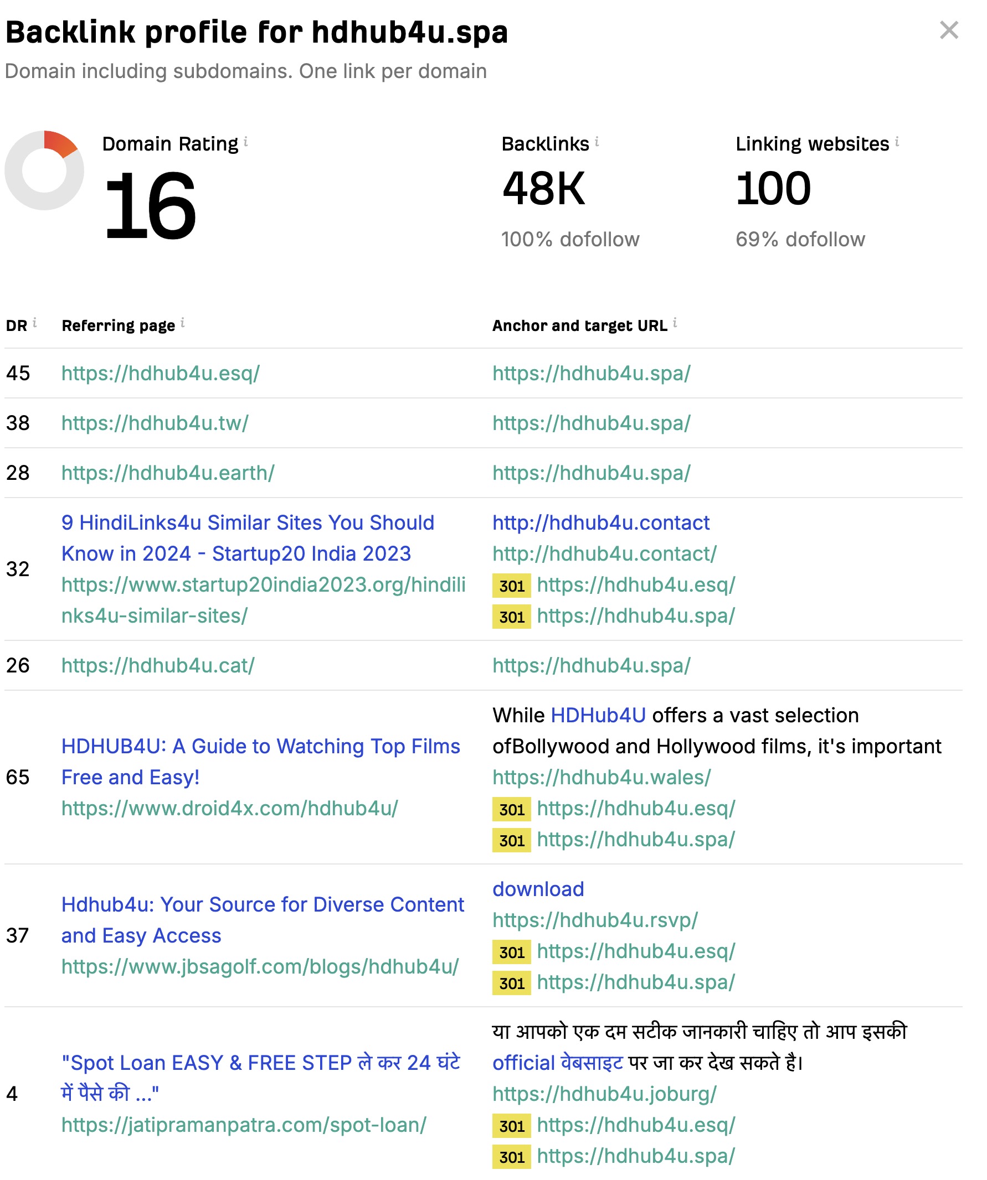Open referring page https://hdhub4u.cat/
Screen dimensions: 987x1180
click(x=157, y=666)
